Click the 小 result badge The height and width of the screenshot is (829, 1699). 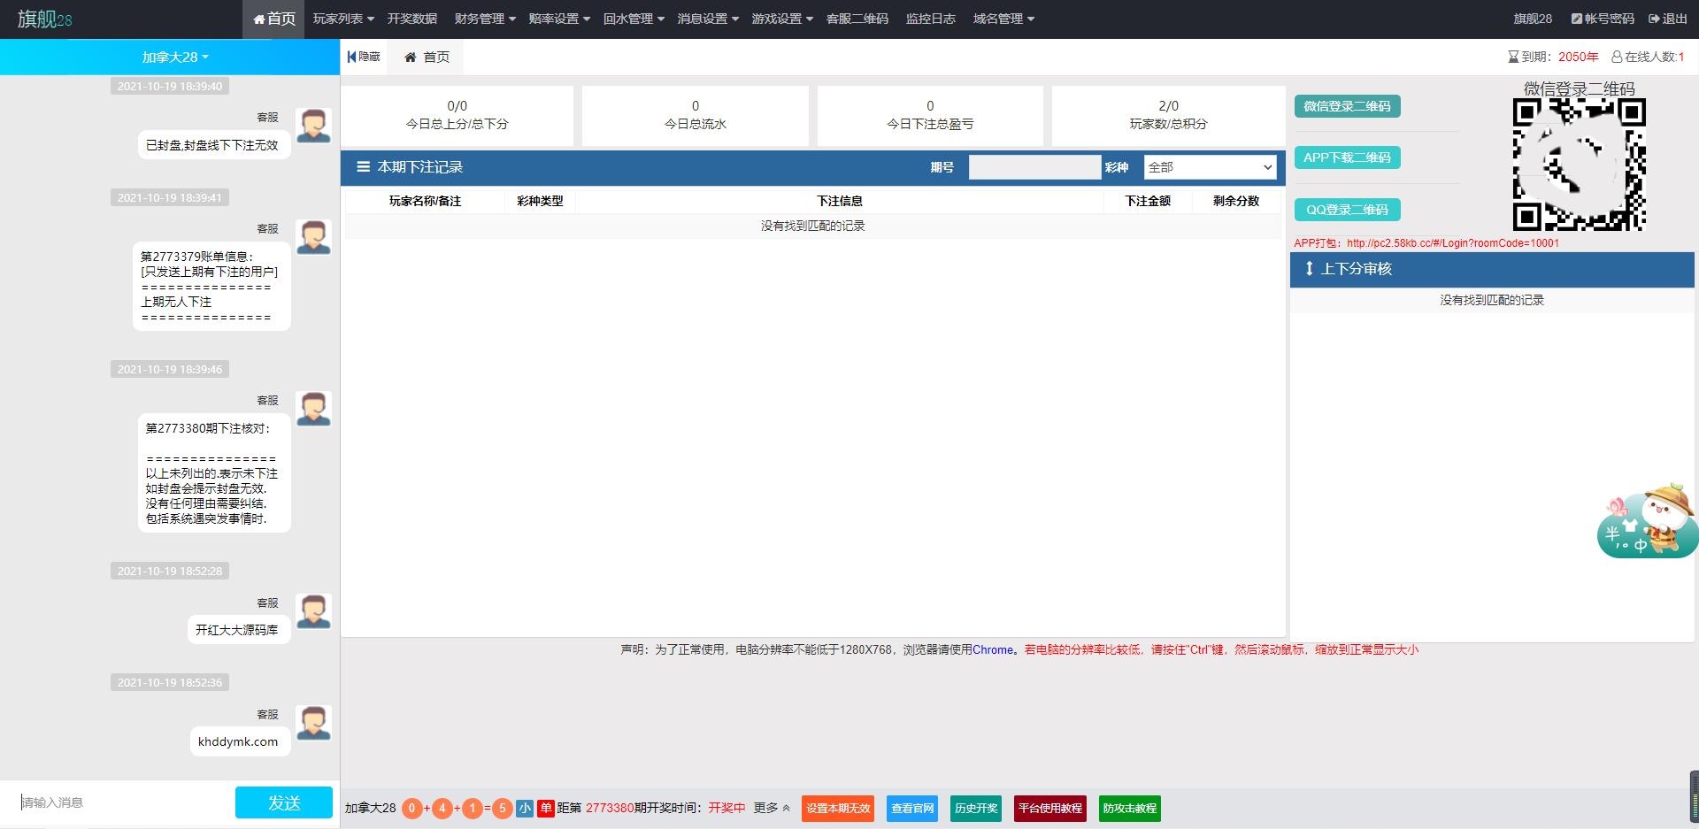click(x=525, y=808)
